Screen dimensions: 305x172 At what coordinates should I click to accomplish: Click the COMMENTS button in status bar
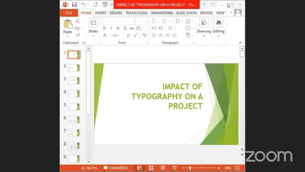click(x=116, y=168)
